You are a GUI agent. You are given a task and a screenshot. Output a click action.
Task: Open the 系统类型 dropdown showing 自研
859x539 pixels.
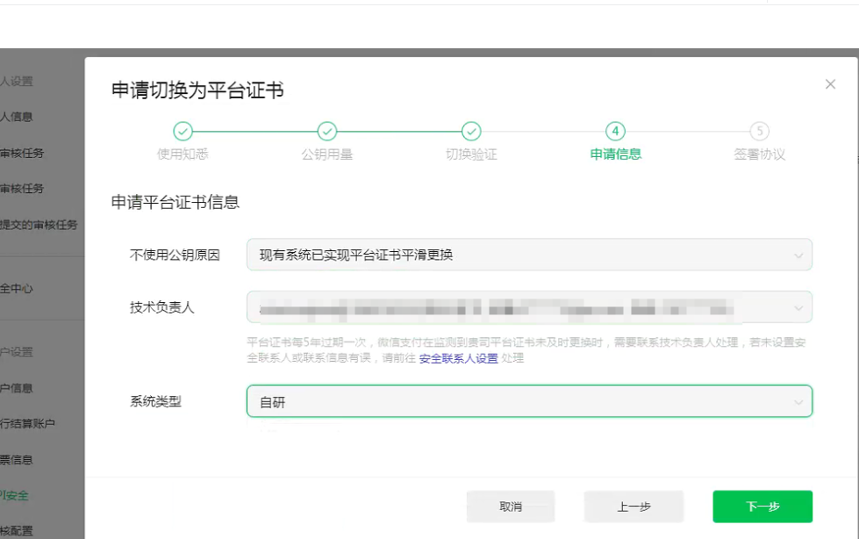[528, 402]
